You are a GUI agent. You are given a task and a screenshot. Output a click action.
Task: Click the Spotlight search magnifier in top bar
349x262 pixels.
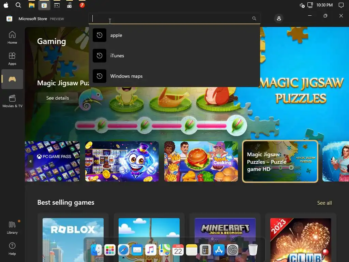18,5
